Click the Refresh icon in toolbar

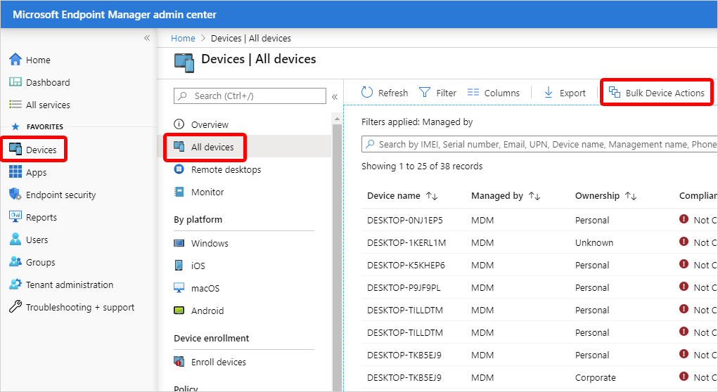[x=367, y=93]
